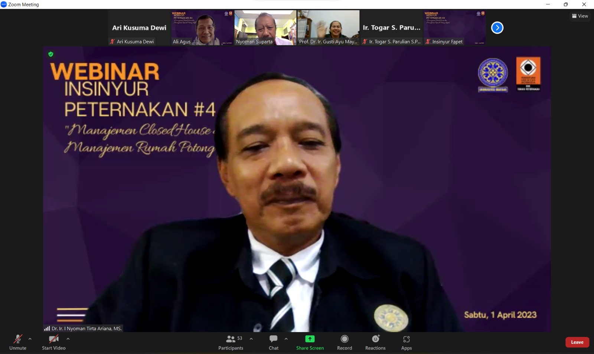Start recording with the Record button

(x=345, y=342)
